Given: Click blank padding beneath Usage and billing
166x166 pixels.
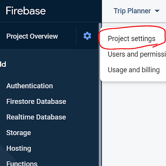Looking at the screenshot, I should [x=134, y=78].
